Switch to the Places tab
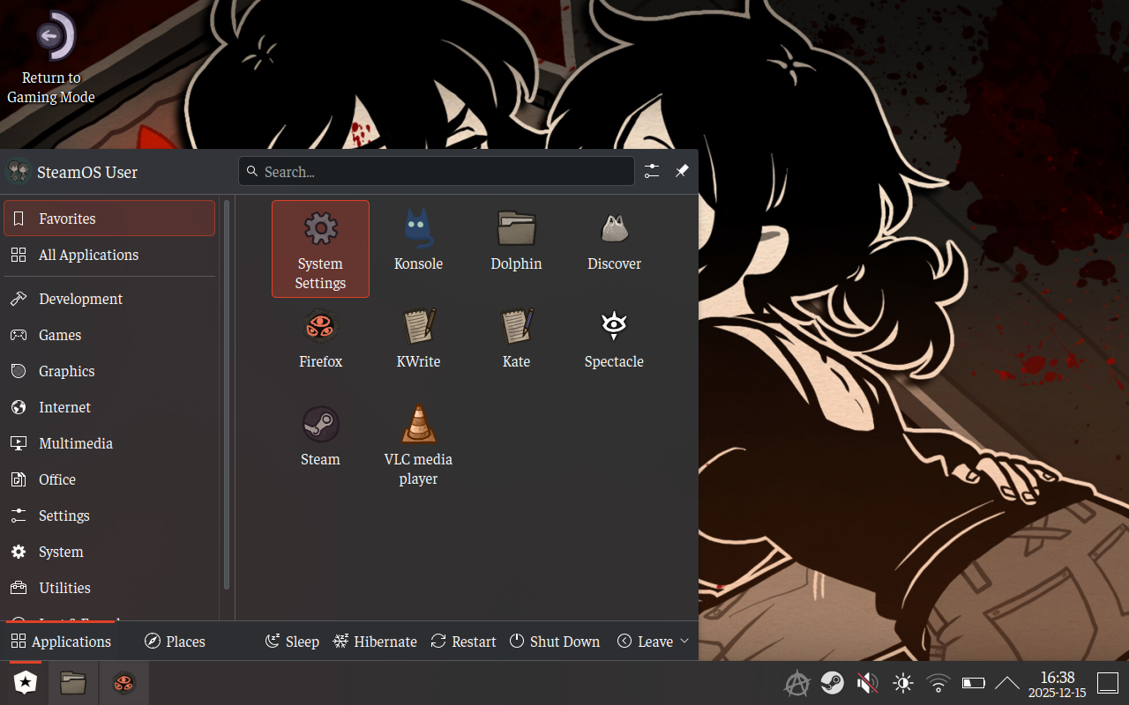Screen dimensions: 1129x705 pyautogui.click(x=175, y=642)
